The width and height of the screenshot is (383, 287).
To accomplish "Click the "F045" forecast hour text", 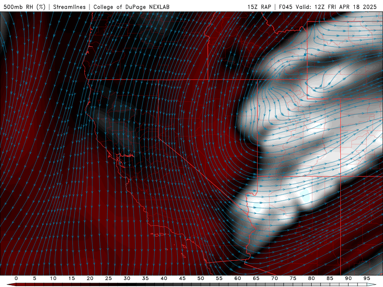I will 285,7.
